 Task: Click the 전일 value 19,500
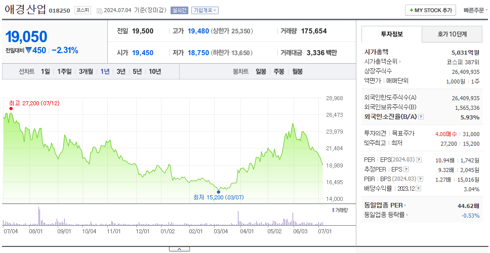143,31
